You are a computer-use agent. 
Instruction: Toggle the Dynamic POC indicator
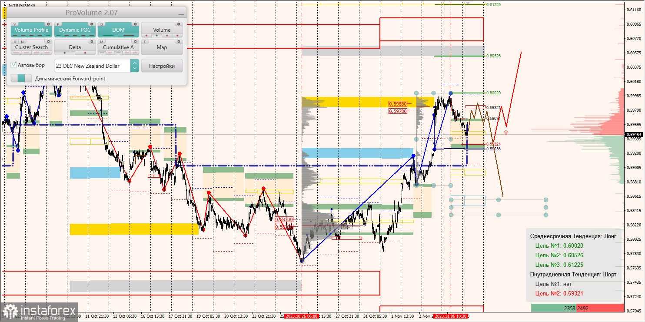click(75, 30)
